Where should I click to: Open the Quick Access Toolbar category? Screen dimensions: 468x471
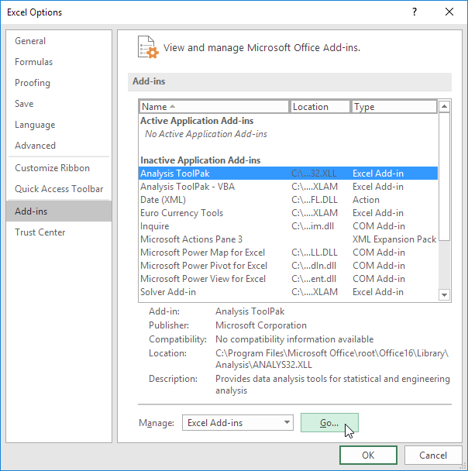[x=59, y=189]
